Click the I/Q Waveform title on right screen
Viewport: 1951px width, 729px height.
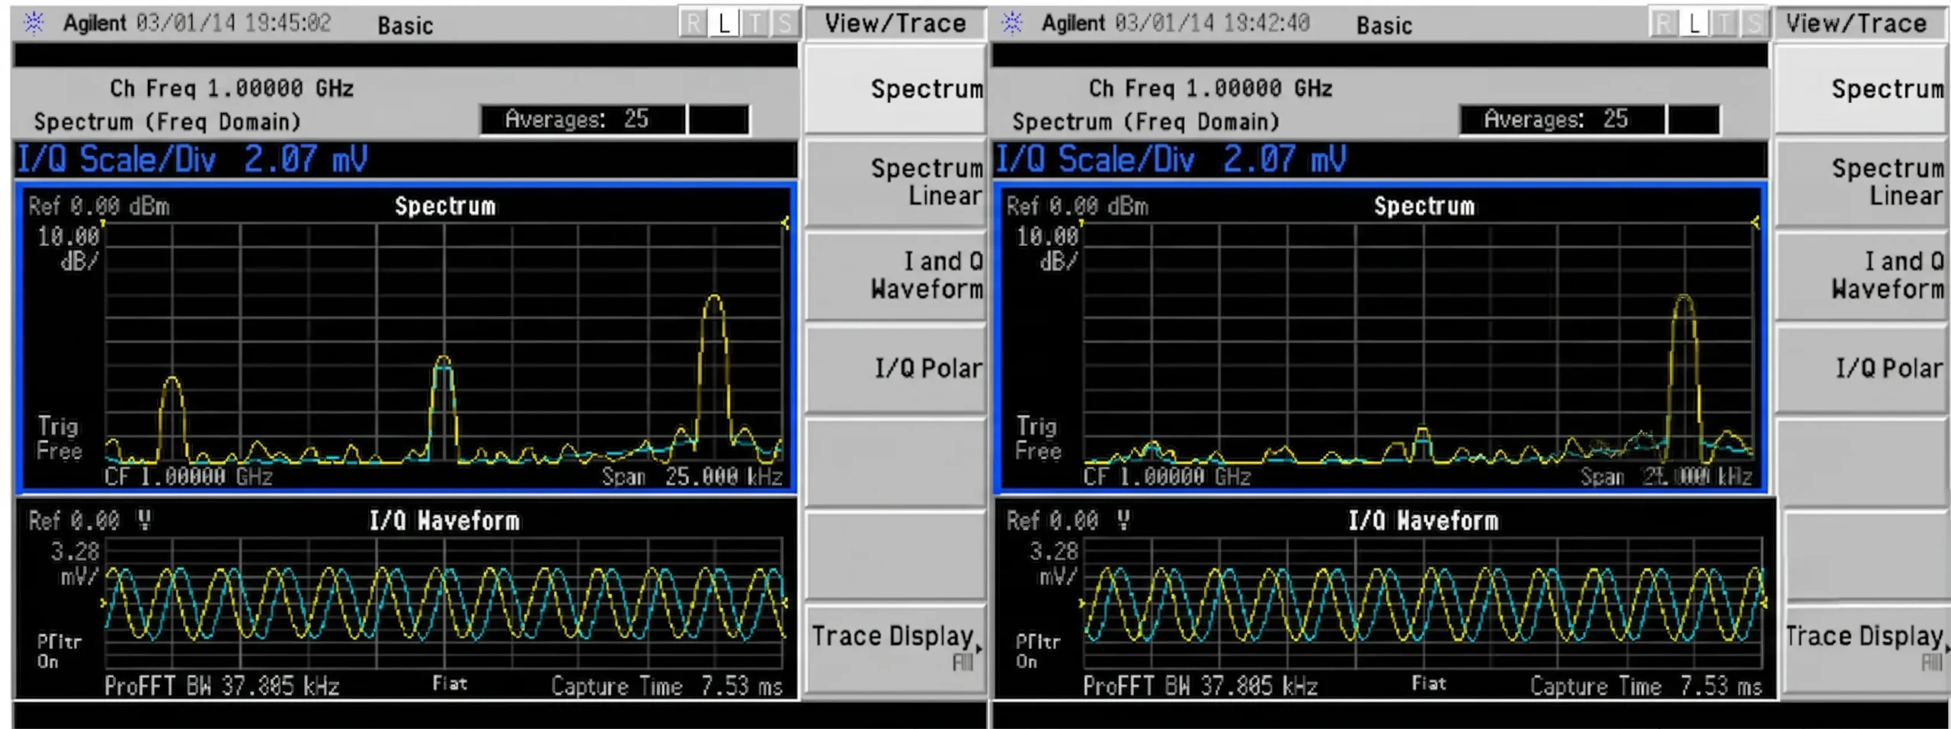pos(1423,521)
